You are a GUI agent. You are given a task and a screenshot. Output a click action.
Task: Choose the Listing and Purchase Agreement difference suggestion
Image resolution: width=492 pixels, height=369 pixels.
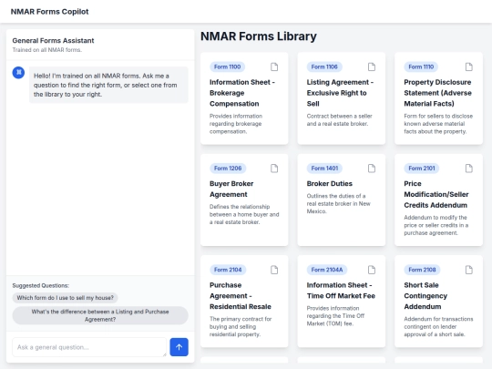(100, 315)
